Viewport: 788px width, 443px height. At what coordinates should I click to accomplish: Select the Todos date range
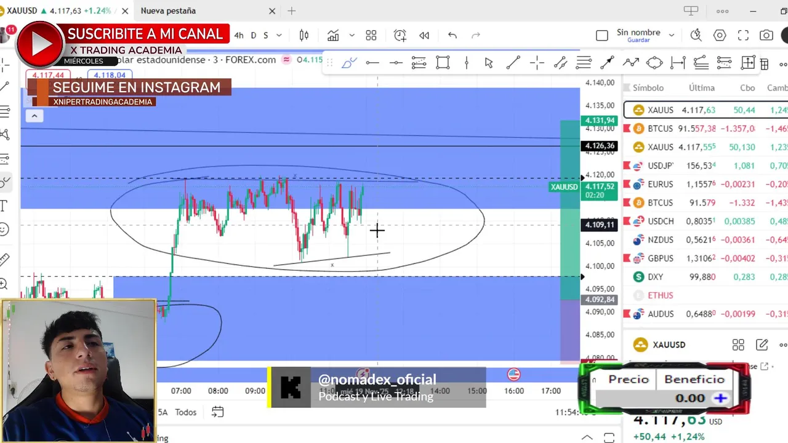186,412
